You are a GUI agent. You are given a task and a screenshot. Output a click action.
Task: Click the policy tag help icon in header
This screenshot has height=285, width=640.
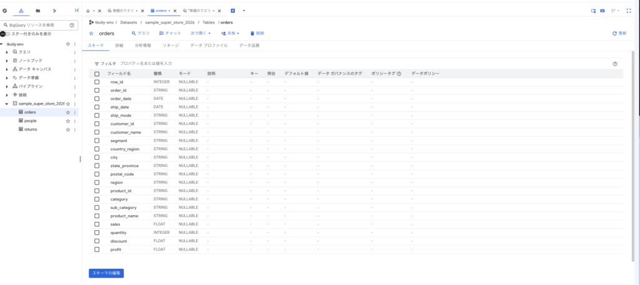point(399,74)
